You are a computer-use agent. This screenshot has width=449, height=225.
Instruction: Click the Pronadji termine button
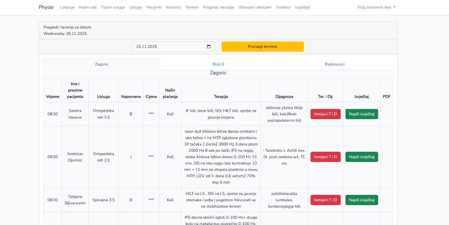coord(262,47)
